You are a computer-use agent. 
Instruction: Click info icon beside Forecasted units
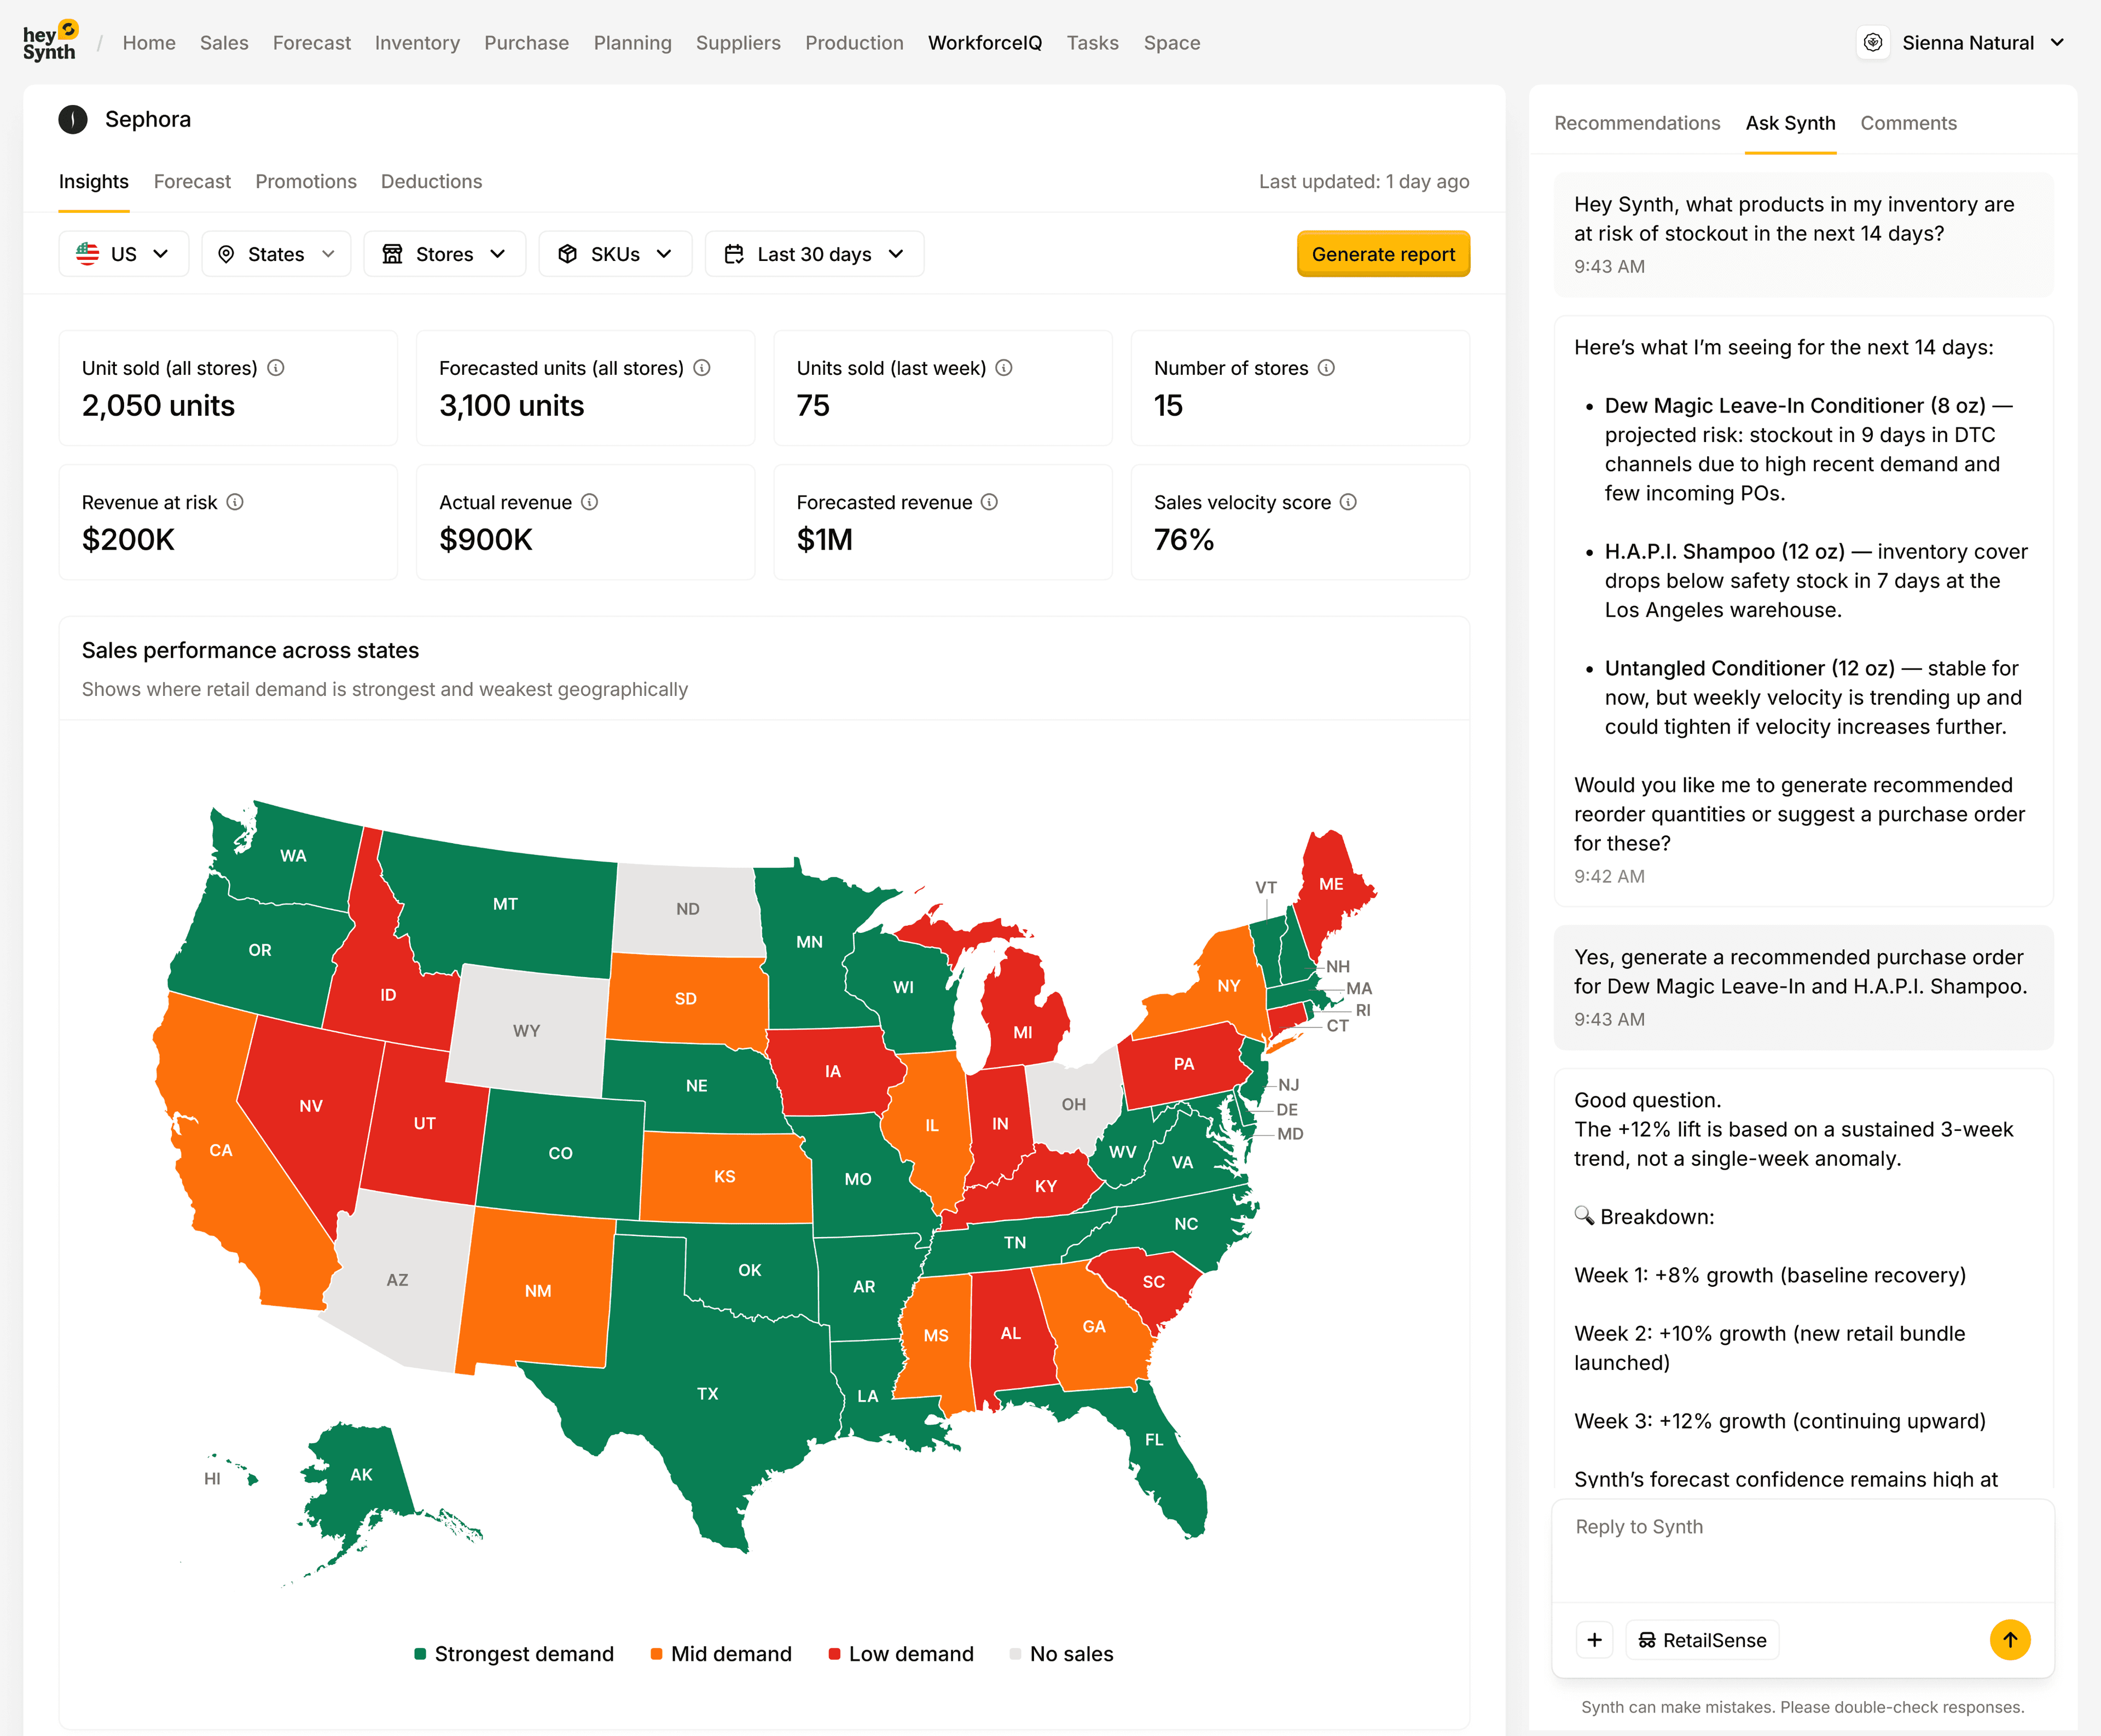point(702,368)
